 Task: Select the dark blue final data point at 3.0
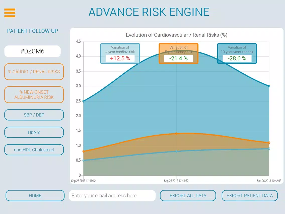(x=269, y=86)
